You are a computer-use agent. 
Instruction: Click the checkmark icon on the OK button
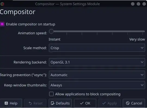82,103
